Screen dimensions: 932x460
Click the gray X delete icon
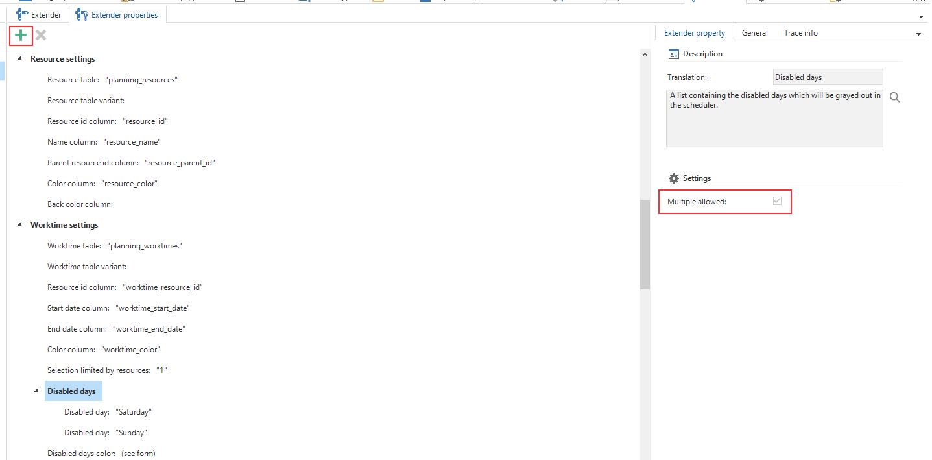pyautogui.click(x=41, y=35)
